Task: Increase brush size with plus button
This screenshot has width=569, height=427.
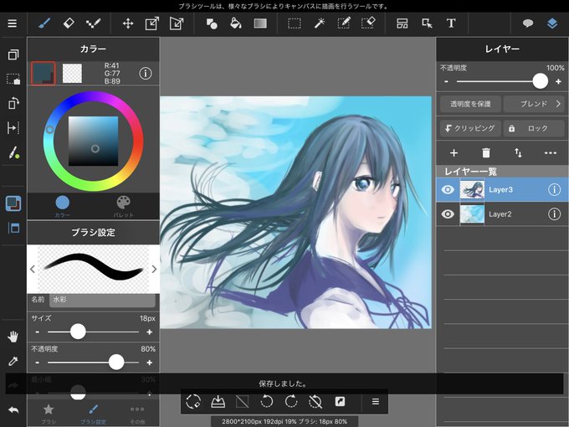Action: (x=149, y=332)
